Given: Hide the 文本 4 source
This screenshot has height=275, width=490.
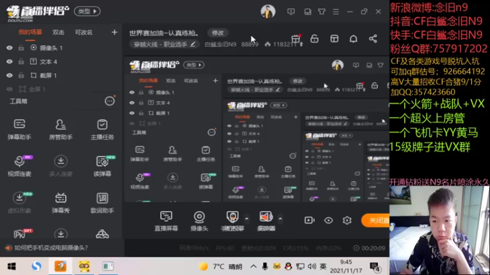Looking at the screenshot, I should (x=9, y=62).
